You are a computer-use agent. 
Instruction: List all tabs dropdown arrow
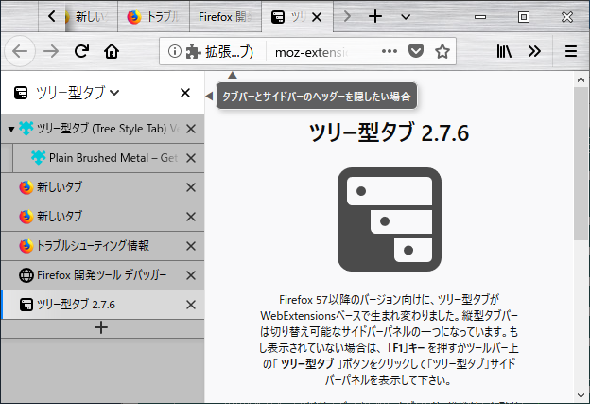[x=406, y=17]
